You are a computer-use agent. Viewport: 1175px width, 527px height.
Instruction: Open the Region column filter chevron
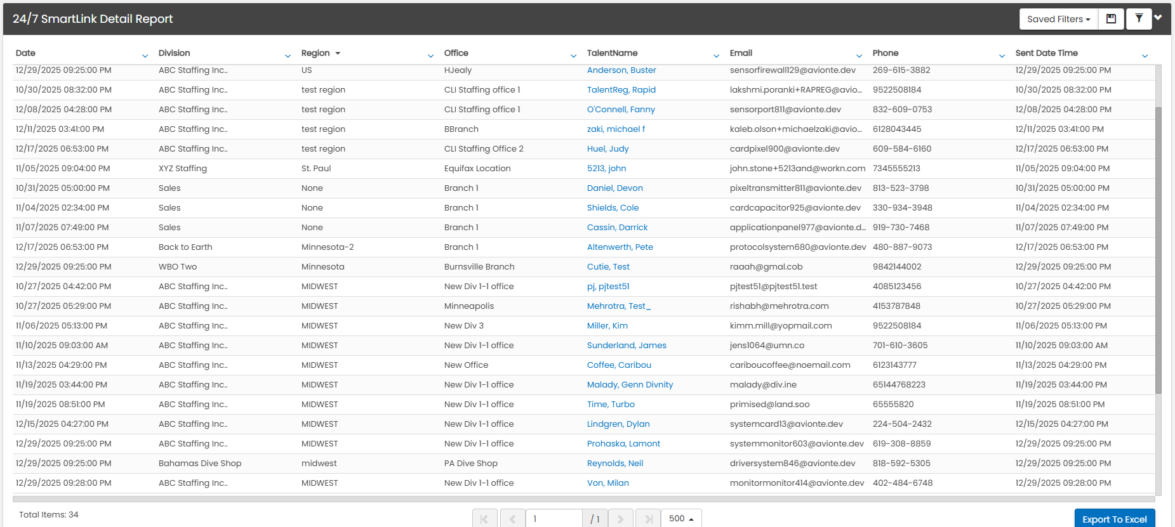point(430,56)
